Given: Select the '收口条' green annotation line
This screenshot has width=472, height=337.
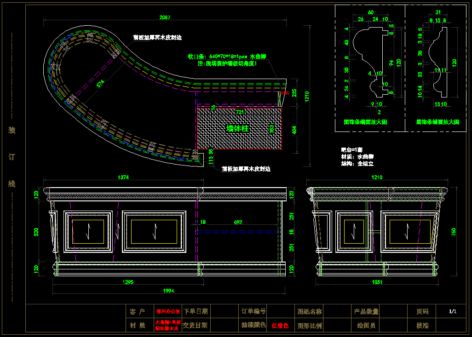Looking at the screenshot, I should point(226,56).
